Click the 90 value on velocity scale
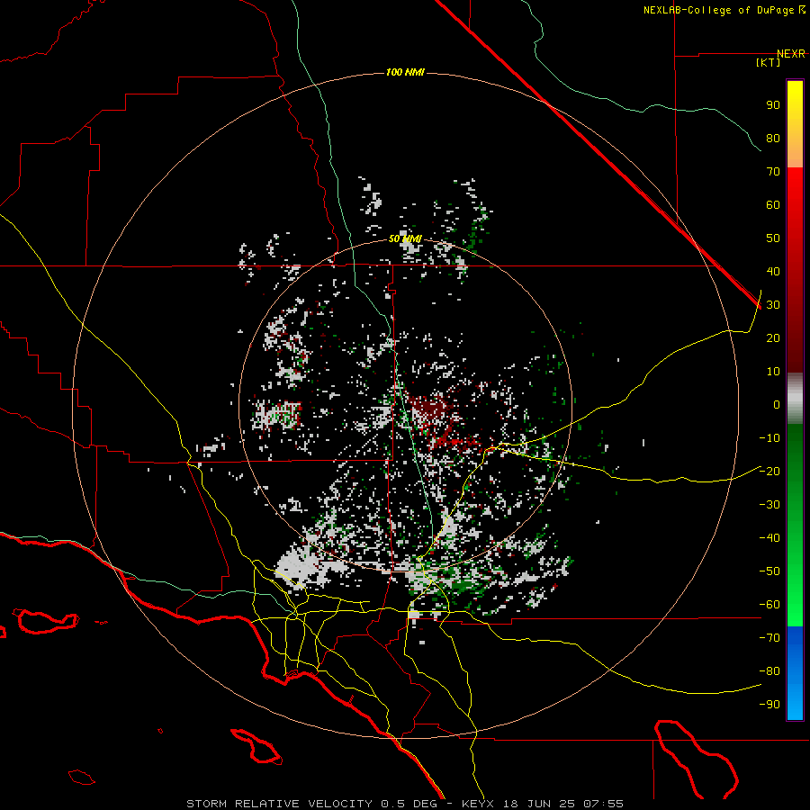This screenshot has height=810, width=810. tap(773, 105)
